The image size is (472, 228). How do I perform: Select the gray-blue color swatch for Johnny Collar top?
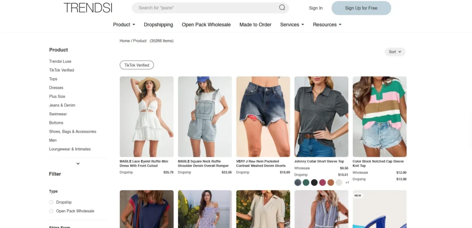point(298,182)
